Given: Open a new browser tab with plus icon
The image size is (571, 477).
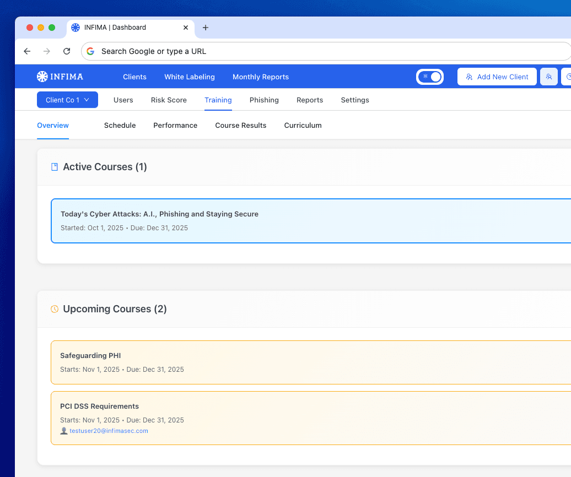Looking at the screenshot, I should pos(206,28).
